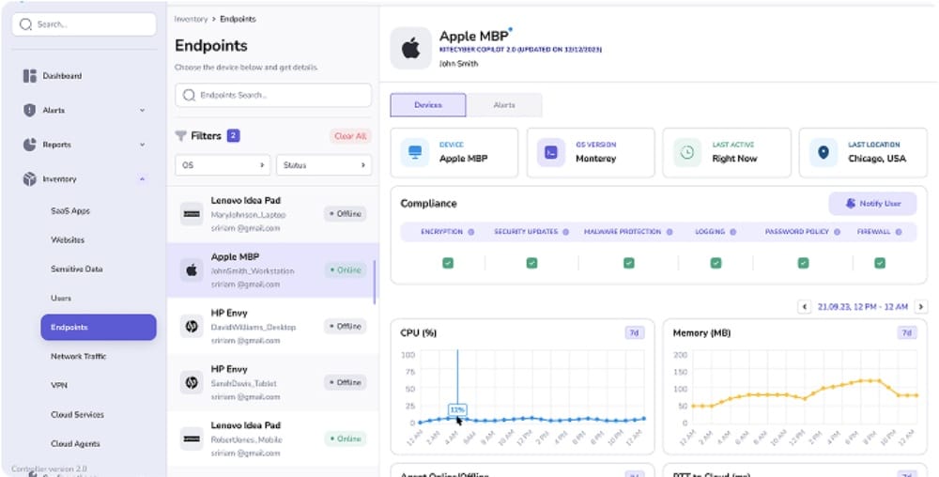The image size is (939, 477).
Task: Click the Inventory breadcrumb link
Action: (191, 19)
